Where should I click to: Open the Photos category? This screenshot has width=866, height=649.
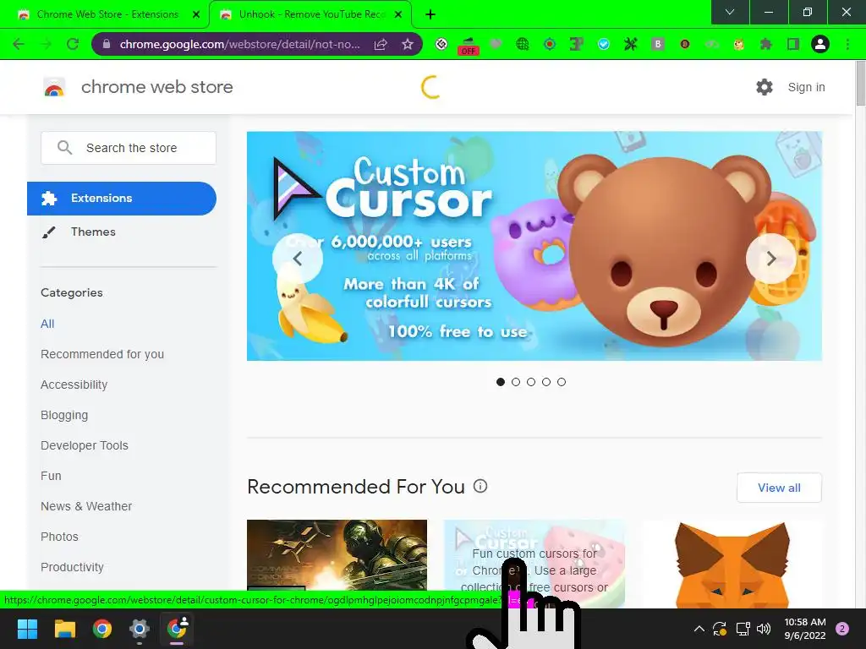click(x=60, y=537)
